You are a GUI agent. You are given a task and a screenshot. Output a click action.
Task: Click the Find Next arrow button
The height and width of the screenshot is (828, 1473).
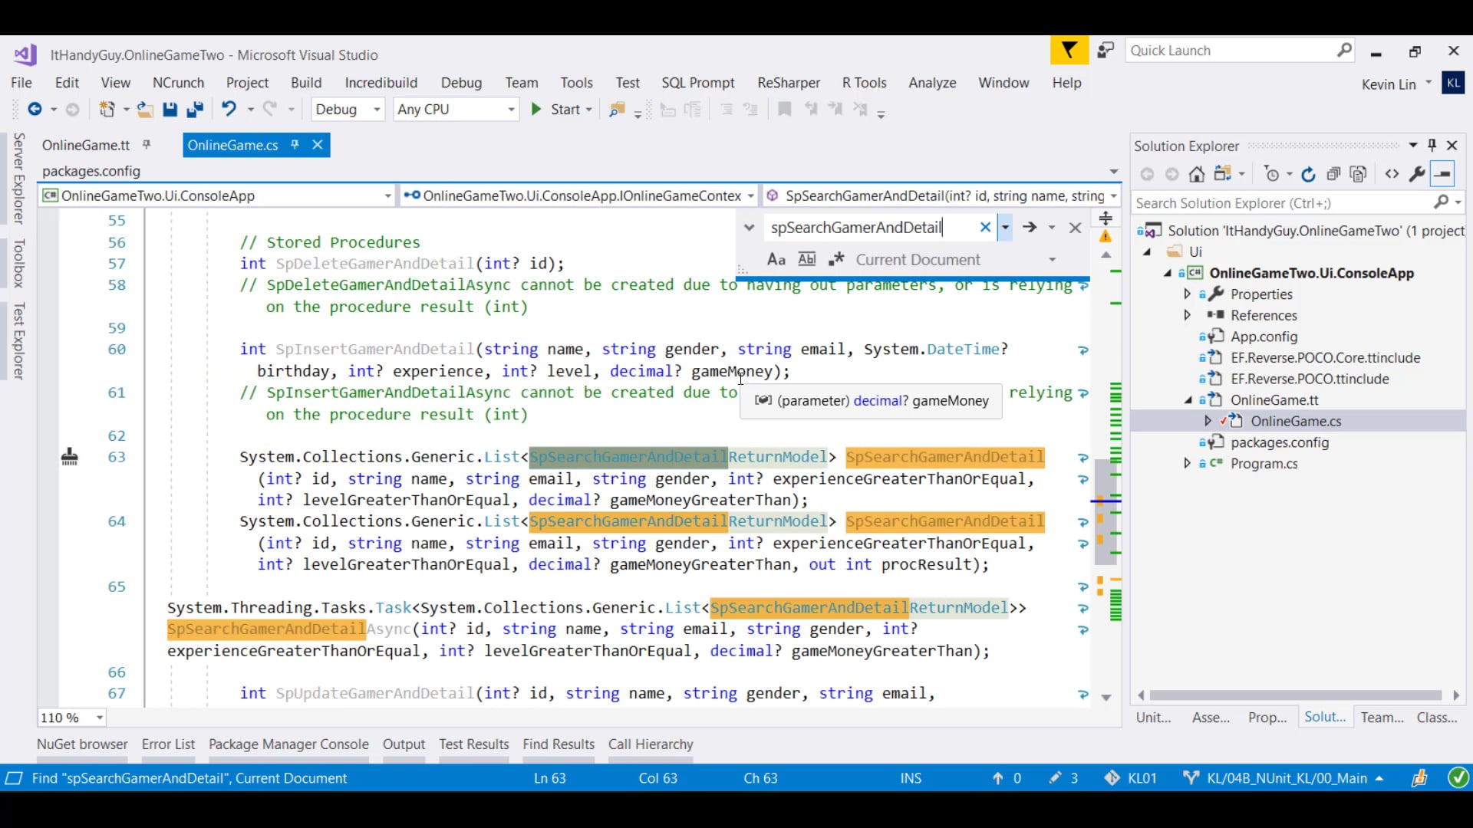point(1030,228)
